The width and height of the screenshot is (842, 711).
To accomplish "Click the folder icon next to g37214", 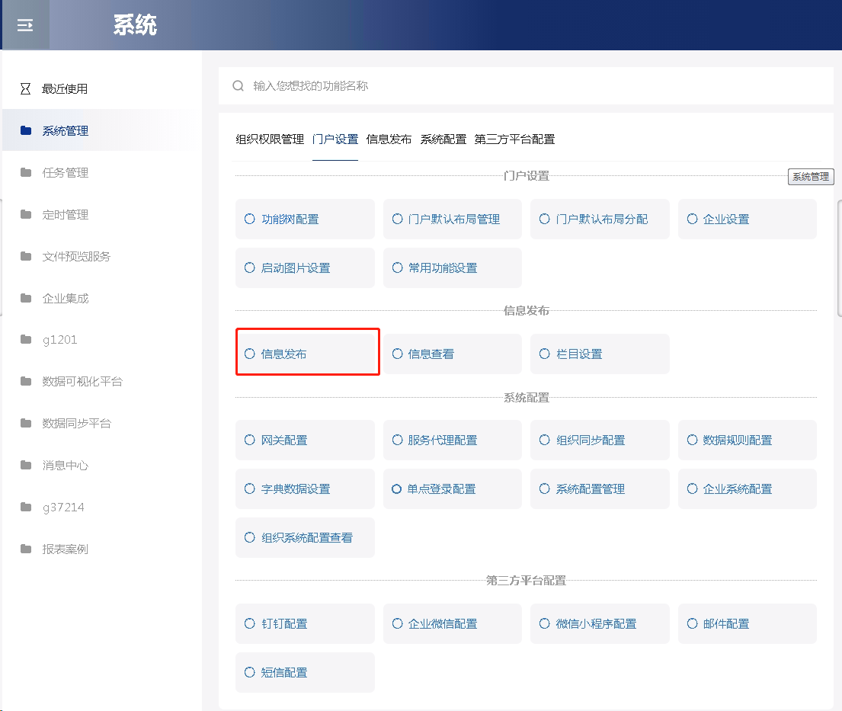I will tap(26, 507).
